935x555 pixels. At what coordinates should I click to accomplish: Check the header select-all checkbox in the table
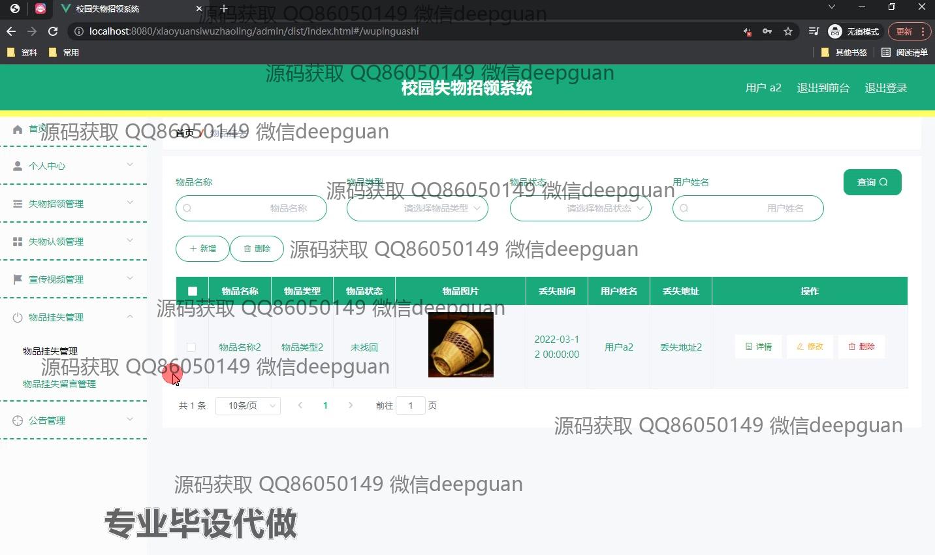pos(192,291)
